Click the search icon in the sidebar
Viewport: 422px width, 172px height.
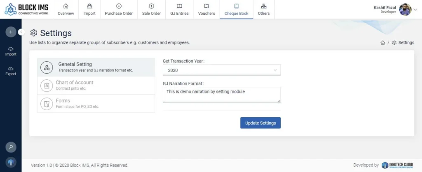[11, 146]
